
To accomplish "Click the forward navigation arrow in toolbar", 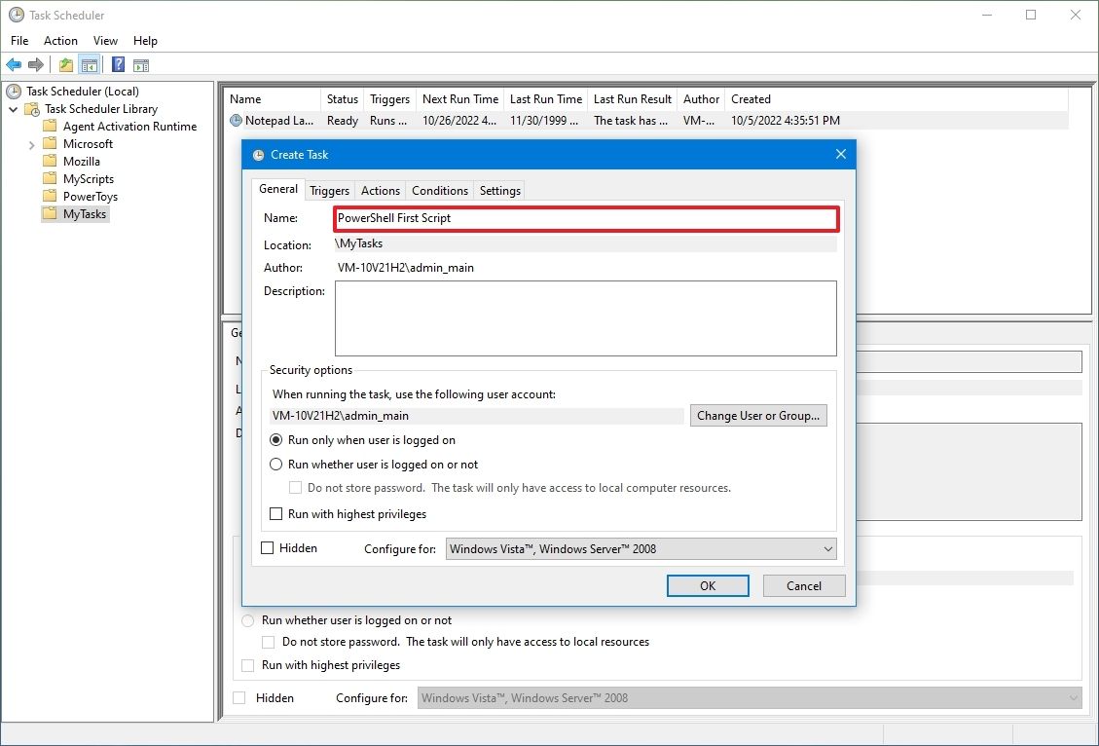I will (36, 64).
